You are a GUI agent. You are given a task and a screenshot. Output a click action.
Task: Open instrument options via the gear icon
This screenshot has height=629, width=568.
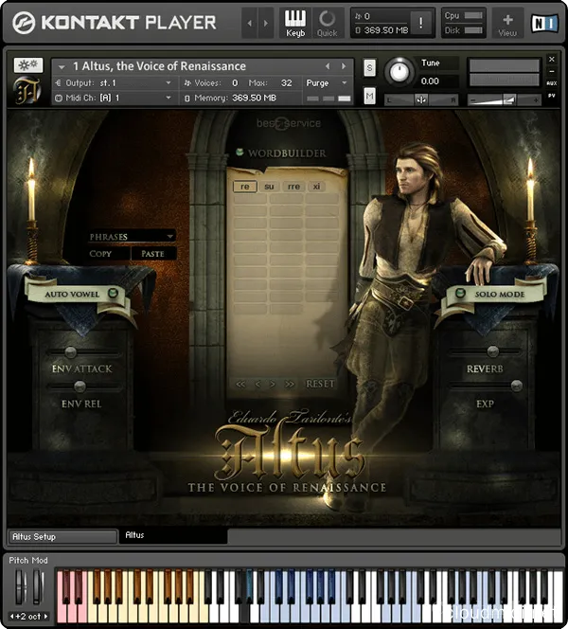(x=27, y=65)
